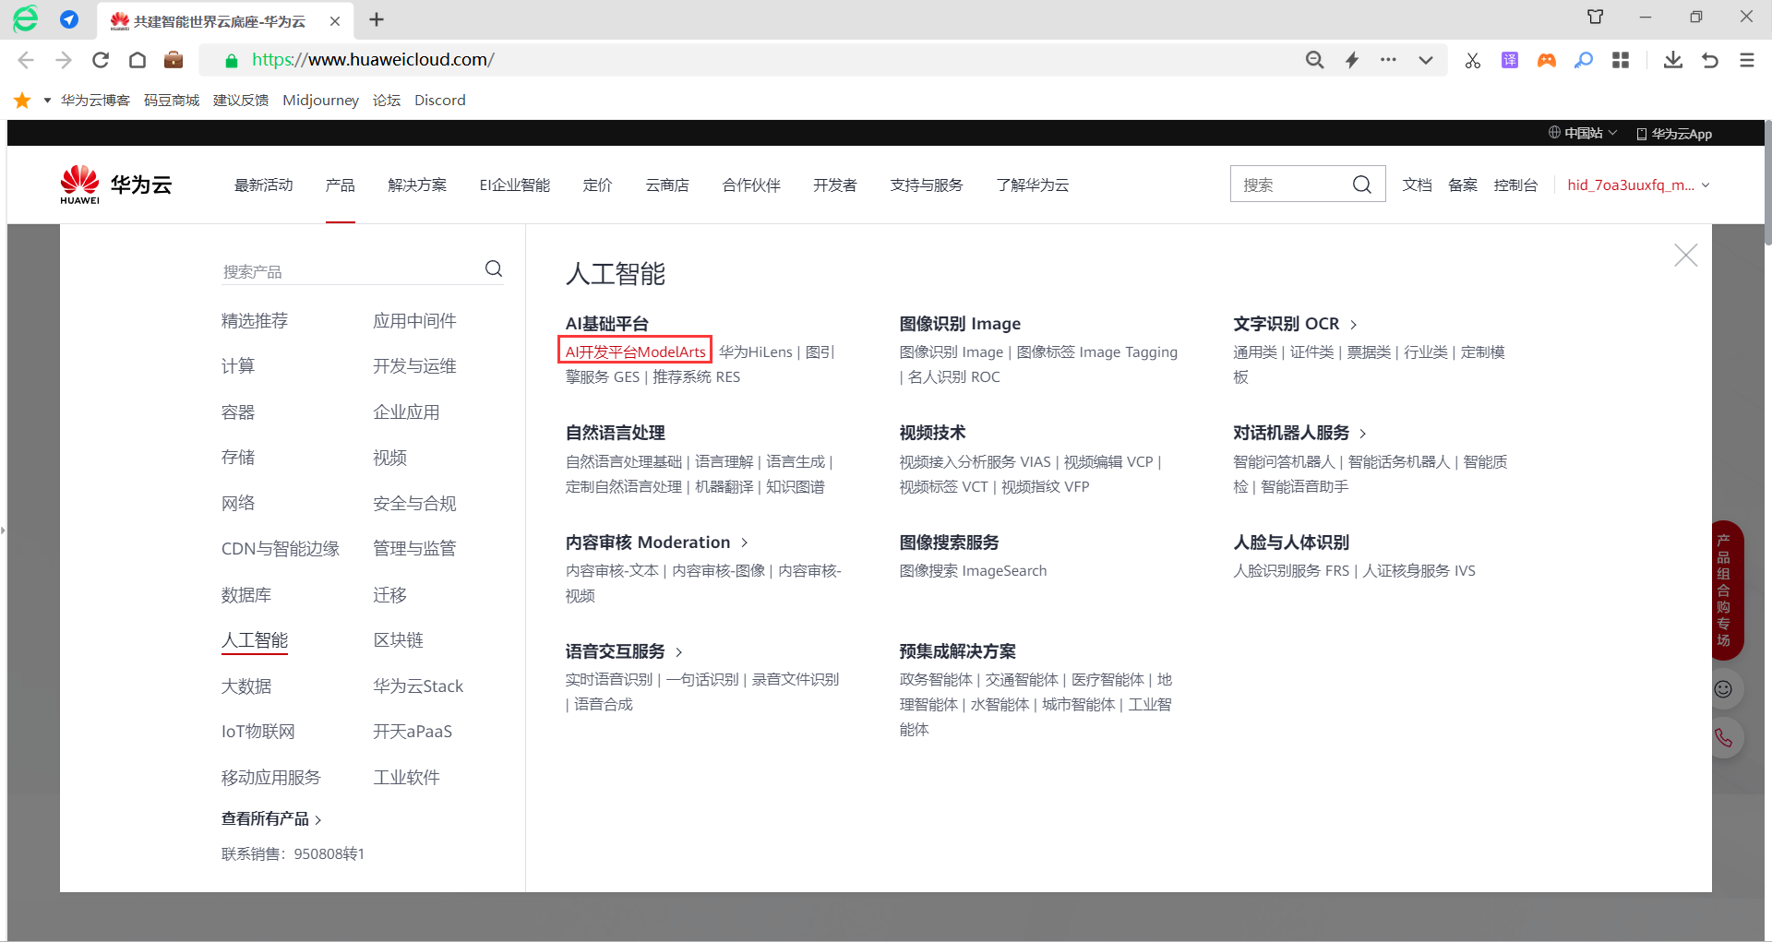
Task: Click the 搜索产品 input field
Action: [x=351, y=271]
